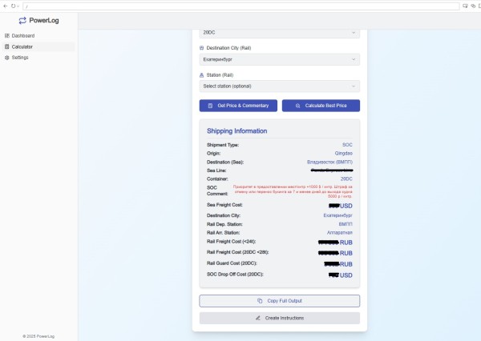Image resolution: width=481 pixels, height=341 pixels.
Task: Click the Sea Line label
Action: pyautogui.click(x=216, y=170)
